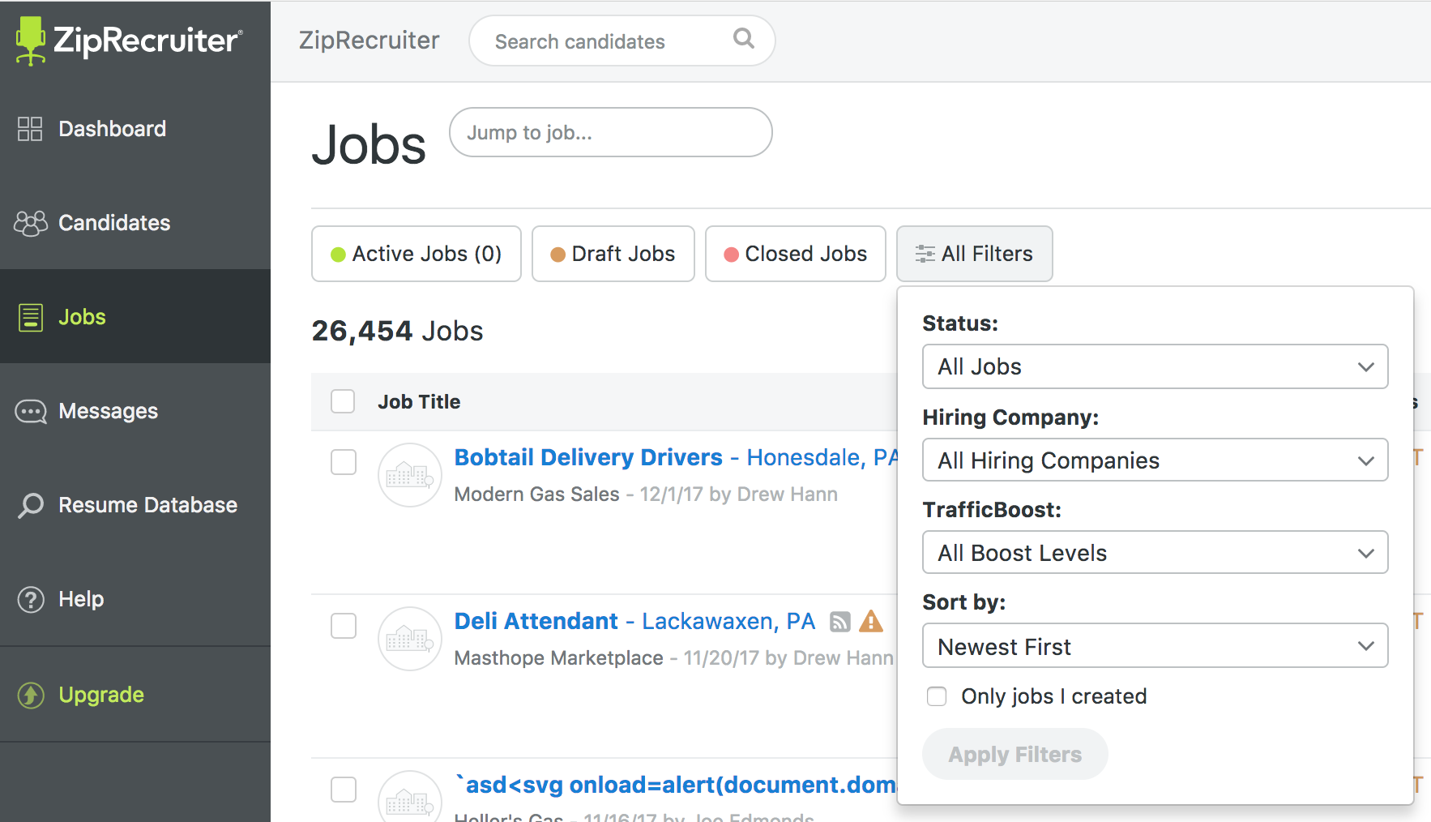
Task: Click the Help question mark icon
Action: coord(31,600)
